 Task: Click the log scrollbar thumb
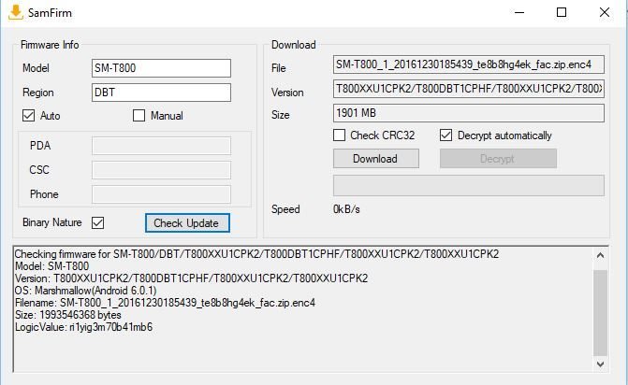[600, 313]
